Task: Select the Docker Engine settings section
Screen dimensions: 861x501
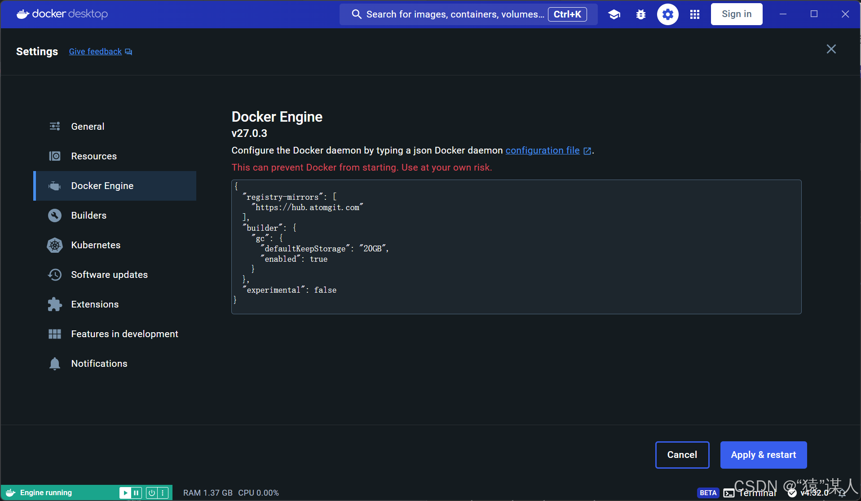Action: [115, 186]
